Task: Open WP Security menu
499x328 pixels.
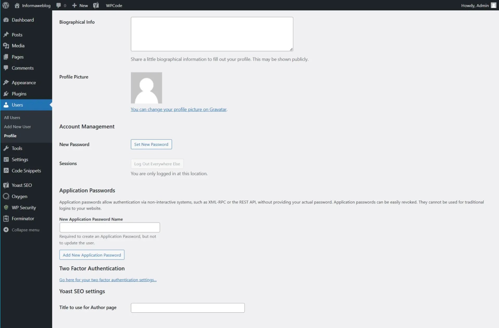Action: tap(24, 208)
